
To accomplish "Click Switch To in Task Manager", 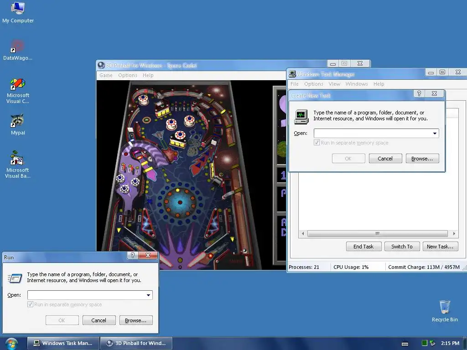I will pyautogui.click(x=402, y=247).
